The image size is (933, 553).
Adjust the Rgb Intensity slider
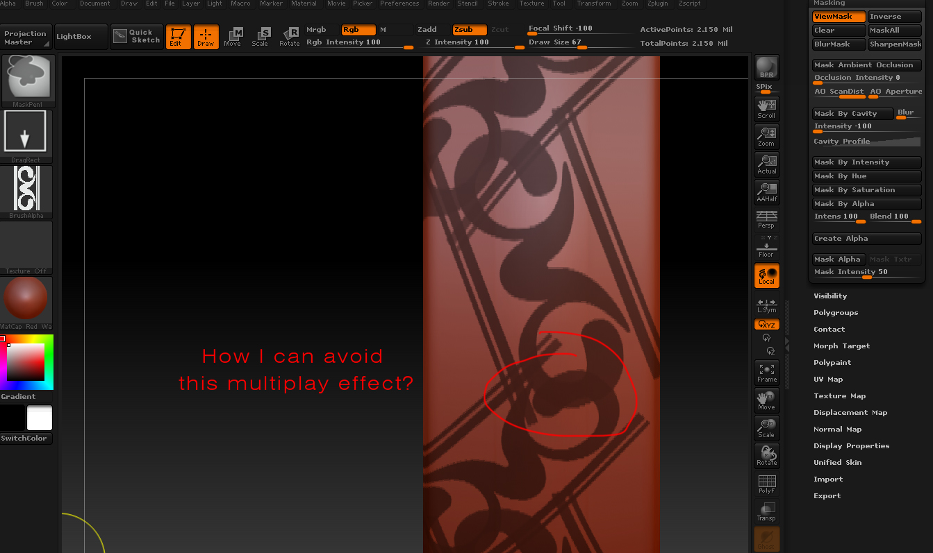pos(360,44)
